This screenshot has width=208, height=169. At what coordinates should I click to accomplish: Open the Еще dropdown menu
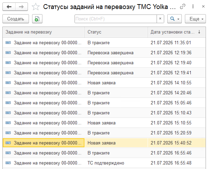coord(195,19)
